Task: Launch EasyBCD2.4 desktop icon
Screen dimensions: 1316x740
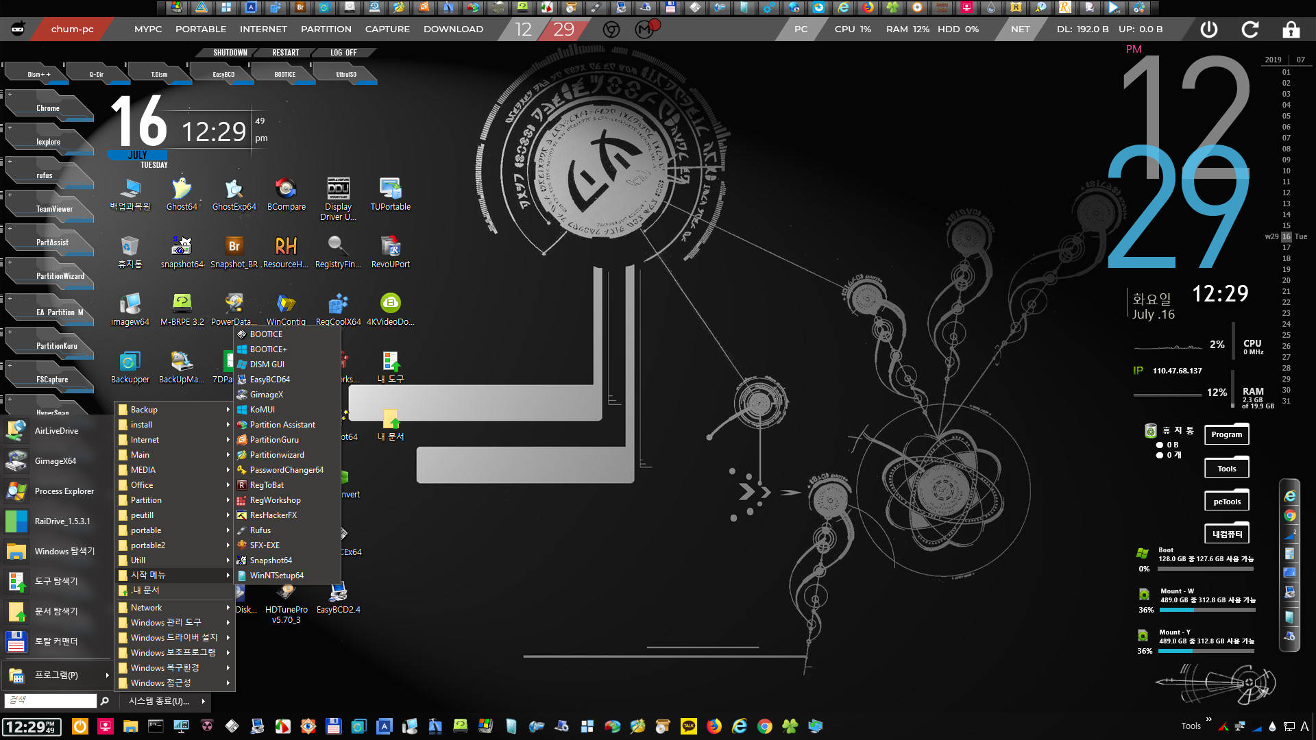Action: click(338, 598)
